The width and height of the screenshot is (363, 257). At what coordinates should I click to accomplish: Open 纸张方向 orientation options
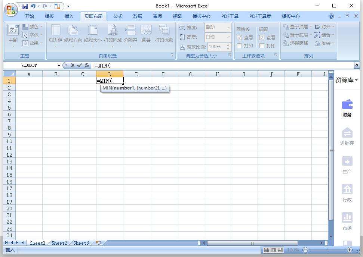click(73, 36)
